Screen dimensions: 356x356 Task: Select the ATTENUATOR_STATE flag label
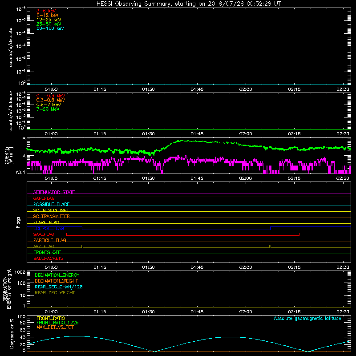pos(54,192)
